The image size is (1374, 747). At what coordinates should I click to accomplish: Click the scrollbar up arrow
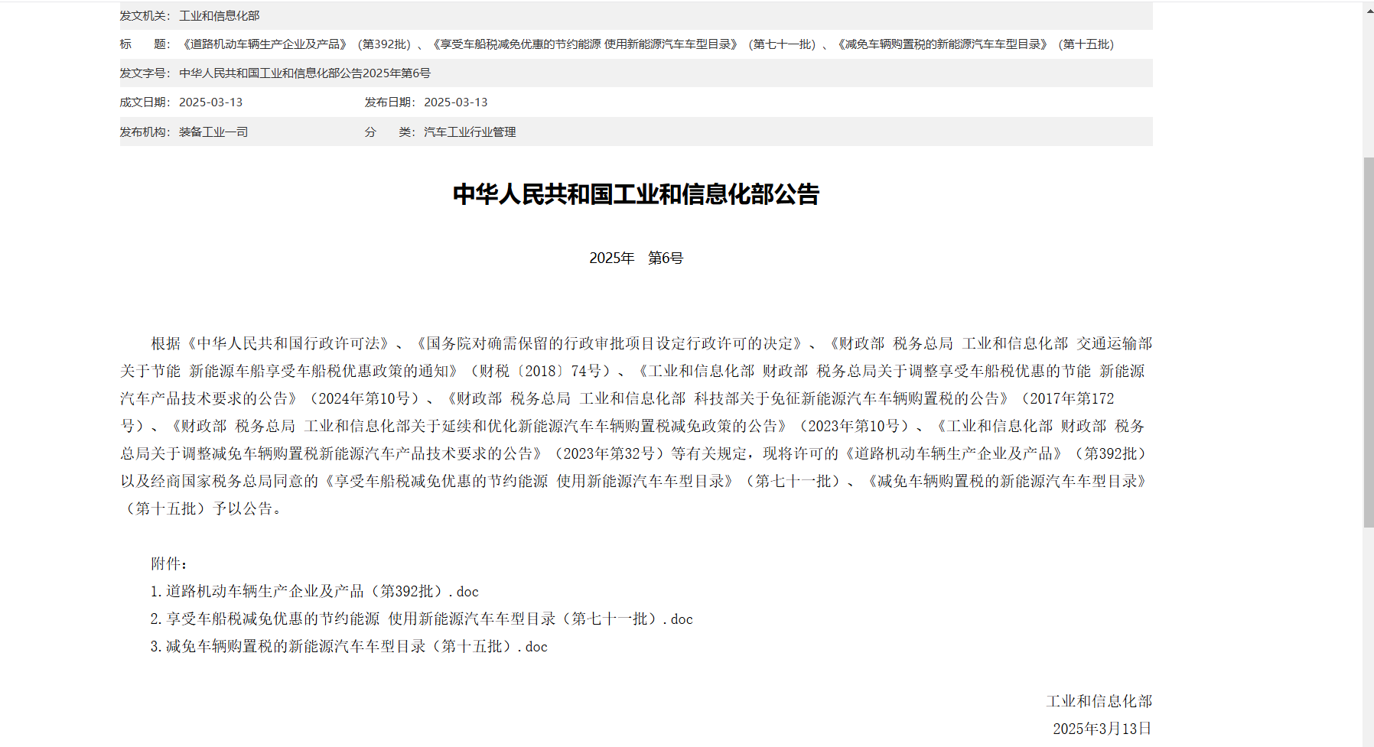click(x=1368, y=11)
